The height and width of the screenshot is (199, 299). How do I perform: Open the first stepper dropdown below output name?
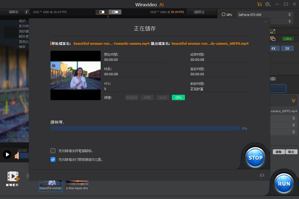(294, 118)
